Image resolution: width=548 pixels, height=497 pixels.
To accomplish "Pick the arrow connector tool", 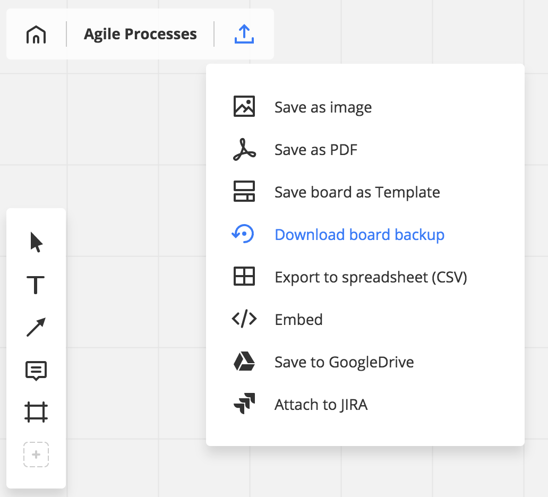I will click(x=36, y=328).
